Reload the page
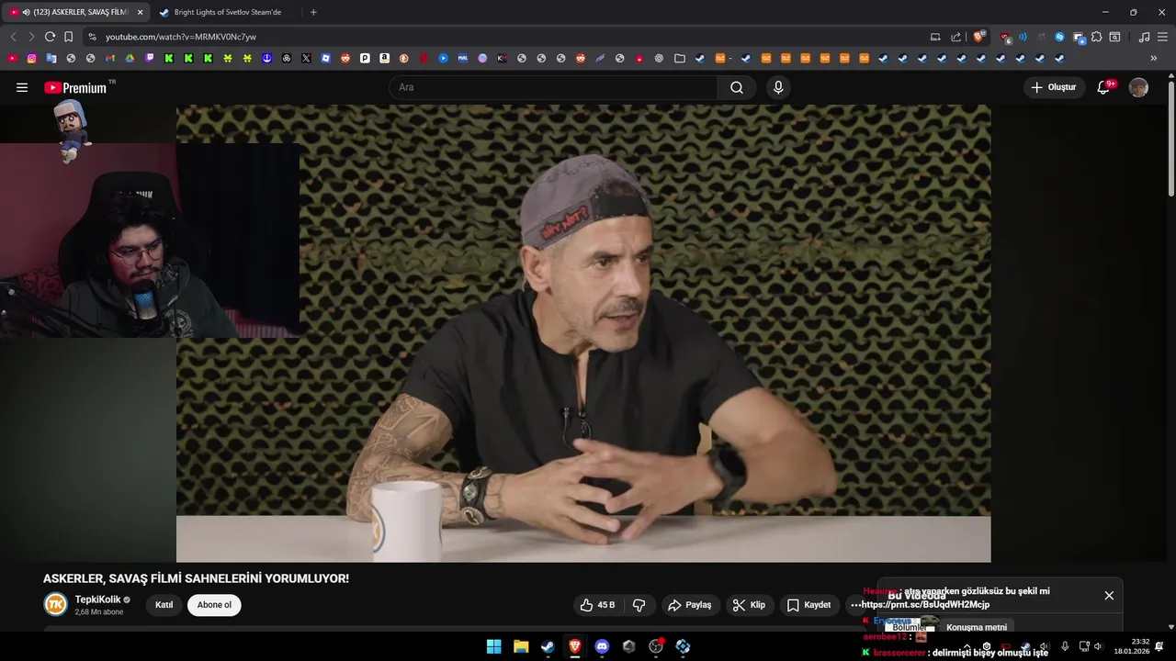 pos(50,37)
